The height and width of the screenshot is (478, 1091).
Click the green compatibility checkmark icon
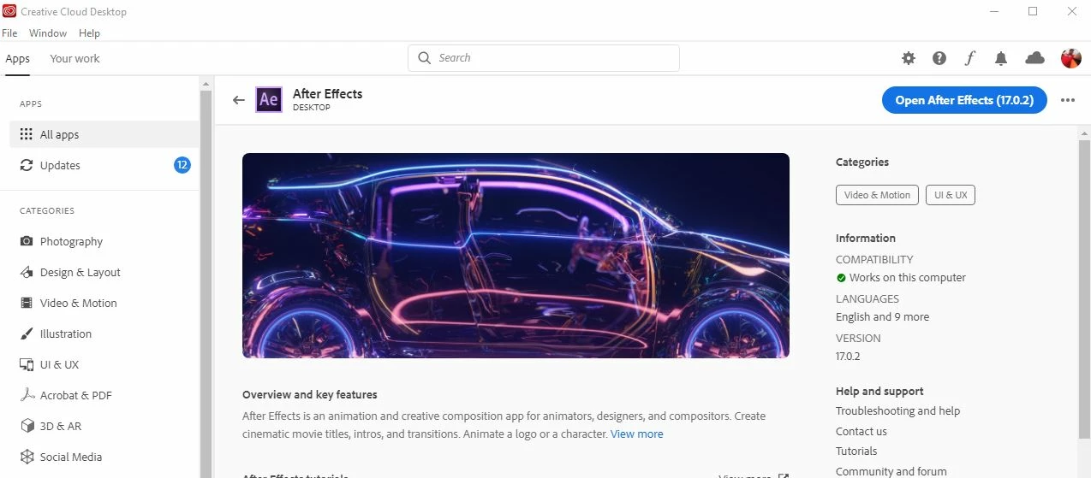tap(841, 278)
